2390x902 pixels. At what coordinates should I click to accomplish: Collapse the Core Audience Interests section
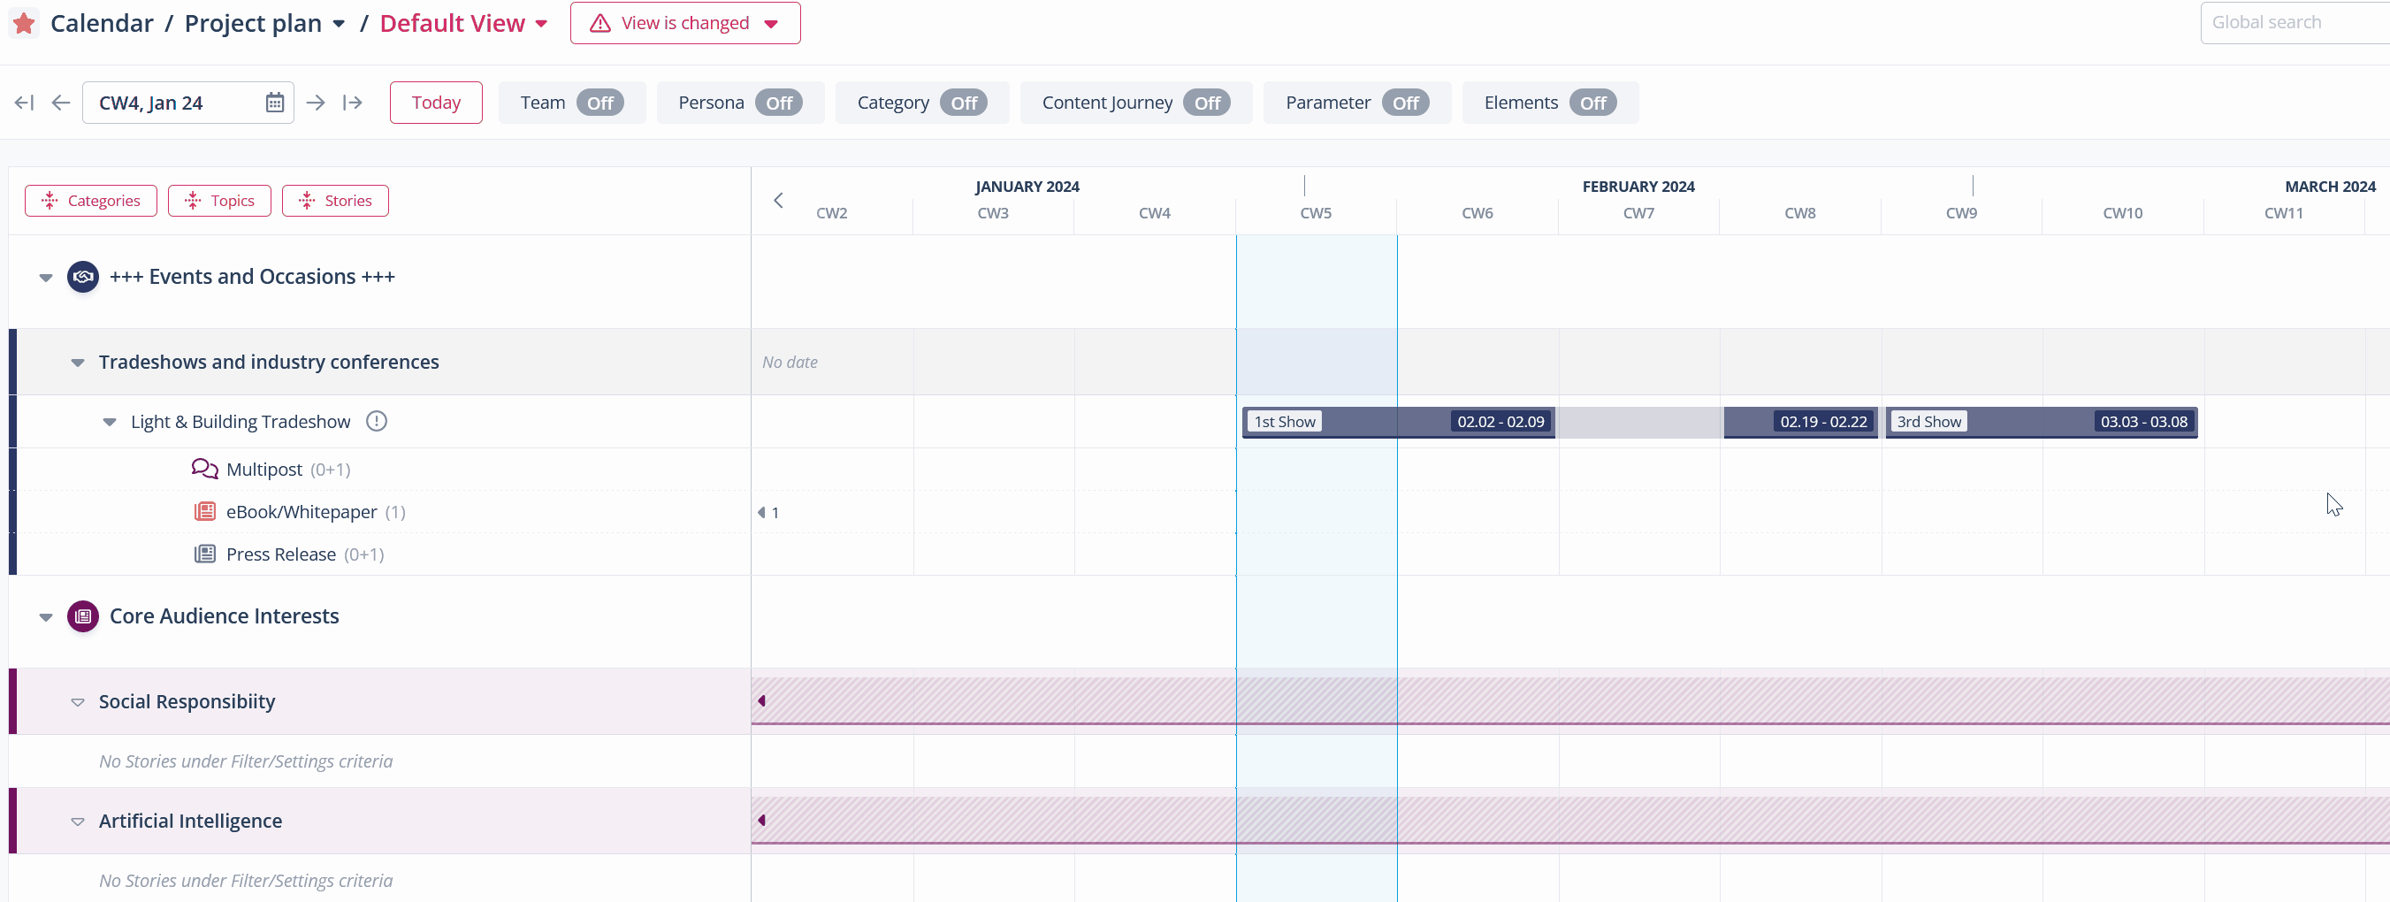pyautogui.click(x=45, y=617)
